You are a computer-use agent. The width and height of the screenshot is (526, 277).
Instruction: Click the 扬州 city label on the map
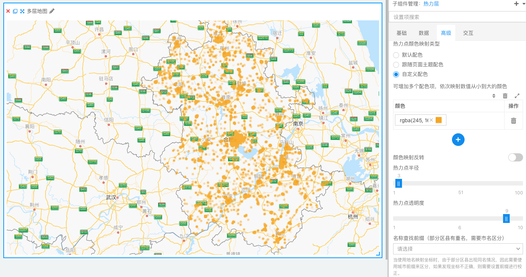[x=323, y=108]
